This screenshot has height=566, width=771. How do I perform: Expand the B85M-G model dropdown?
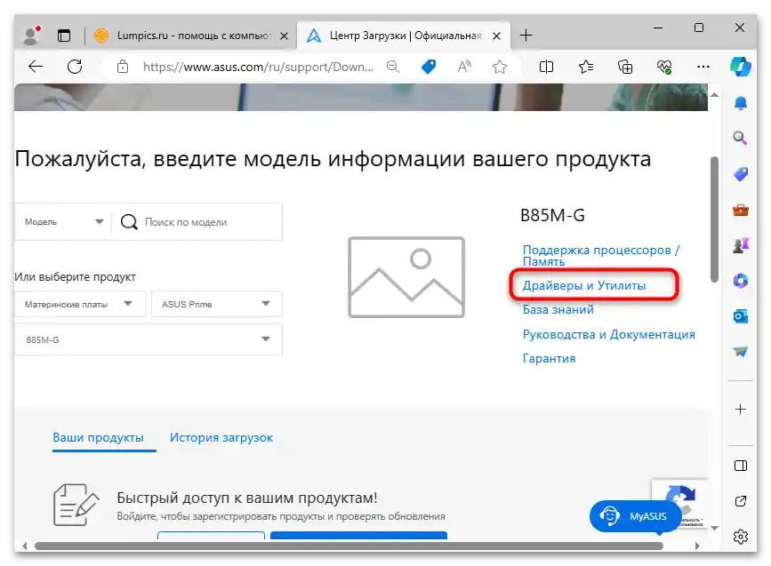click(148, 339)
